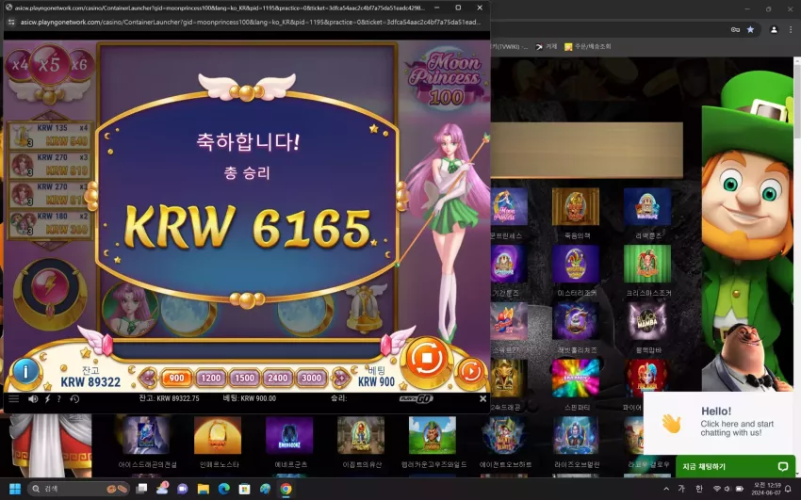801x500 pixels.
Task: Open game history clock icon
Action: point(74,399)
